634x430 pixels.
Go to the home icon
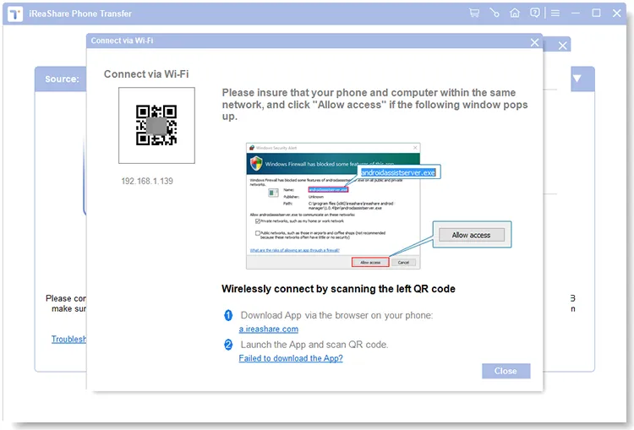click(x=515, y=13)
